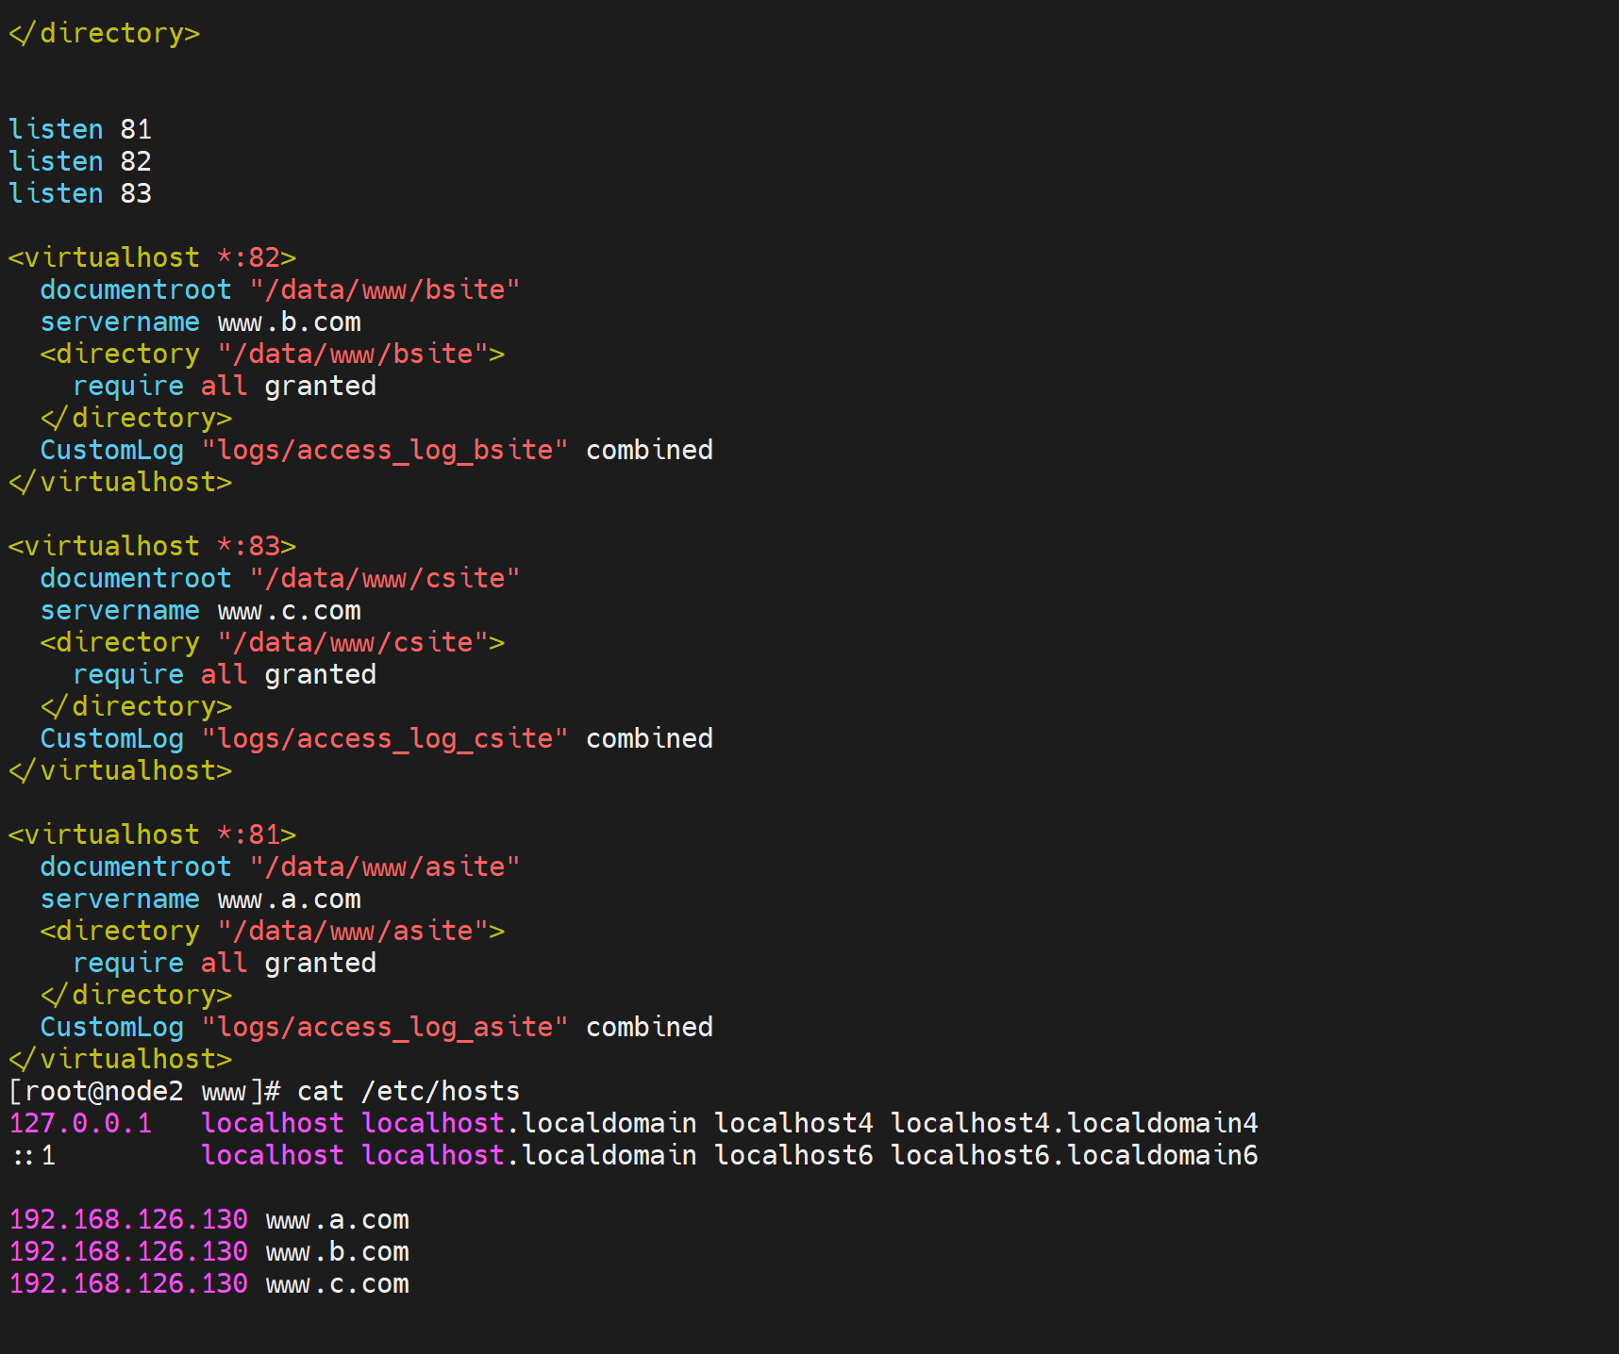Click servername www.a.com in config
Screen dimensions: 1619x1354
tap(200, 900)
